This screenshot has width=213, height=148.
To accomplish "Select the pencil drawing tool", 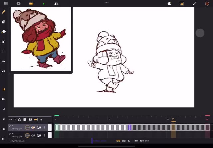I will (x=4, y=12).
